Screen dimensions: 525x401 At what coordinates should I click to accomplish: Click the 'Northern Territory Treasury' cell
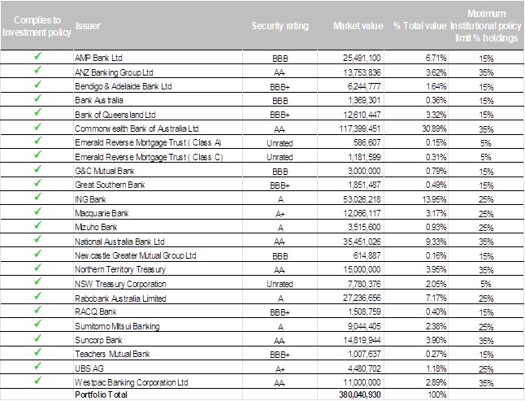coord(120,270)
